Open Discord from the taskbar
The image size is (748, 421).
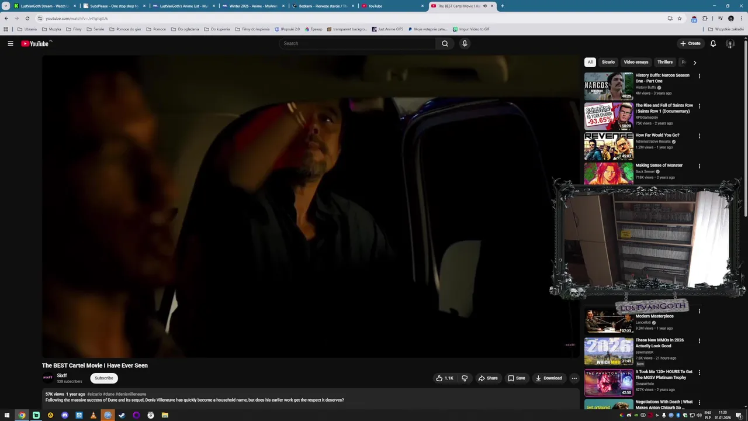64,415
